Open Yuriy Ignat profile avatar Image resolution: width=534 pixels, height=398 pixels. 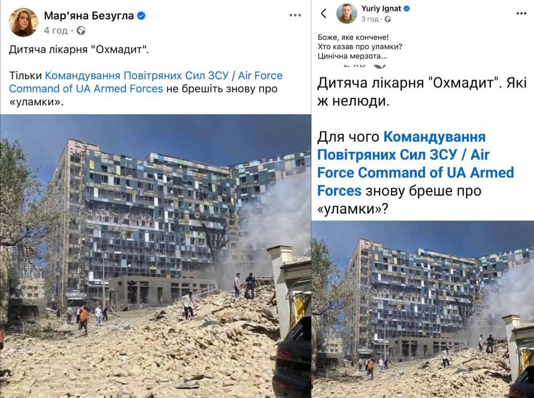[347, 13]
